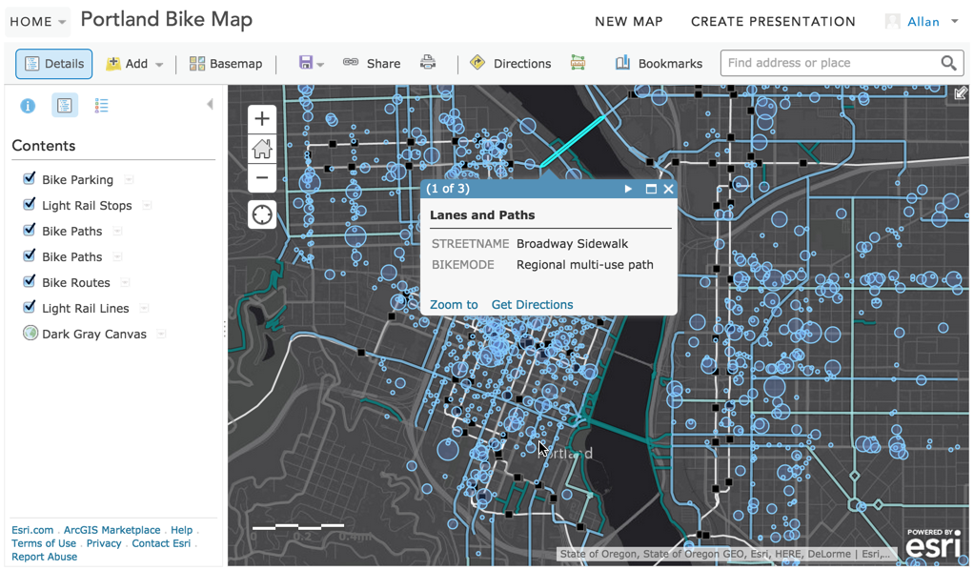Click the side panel resize handle
974x570 pixels.
coord(224,329)
